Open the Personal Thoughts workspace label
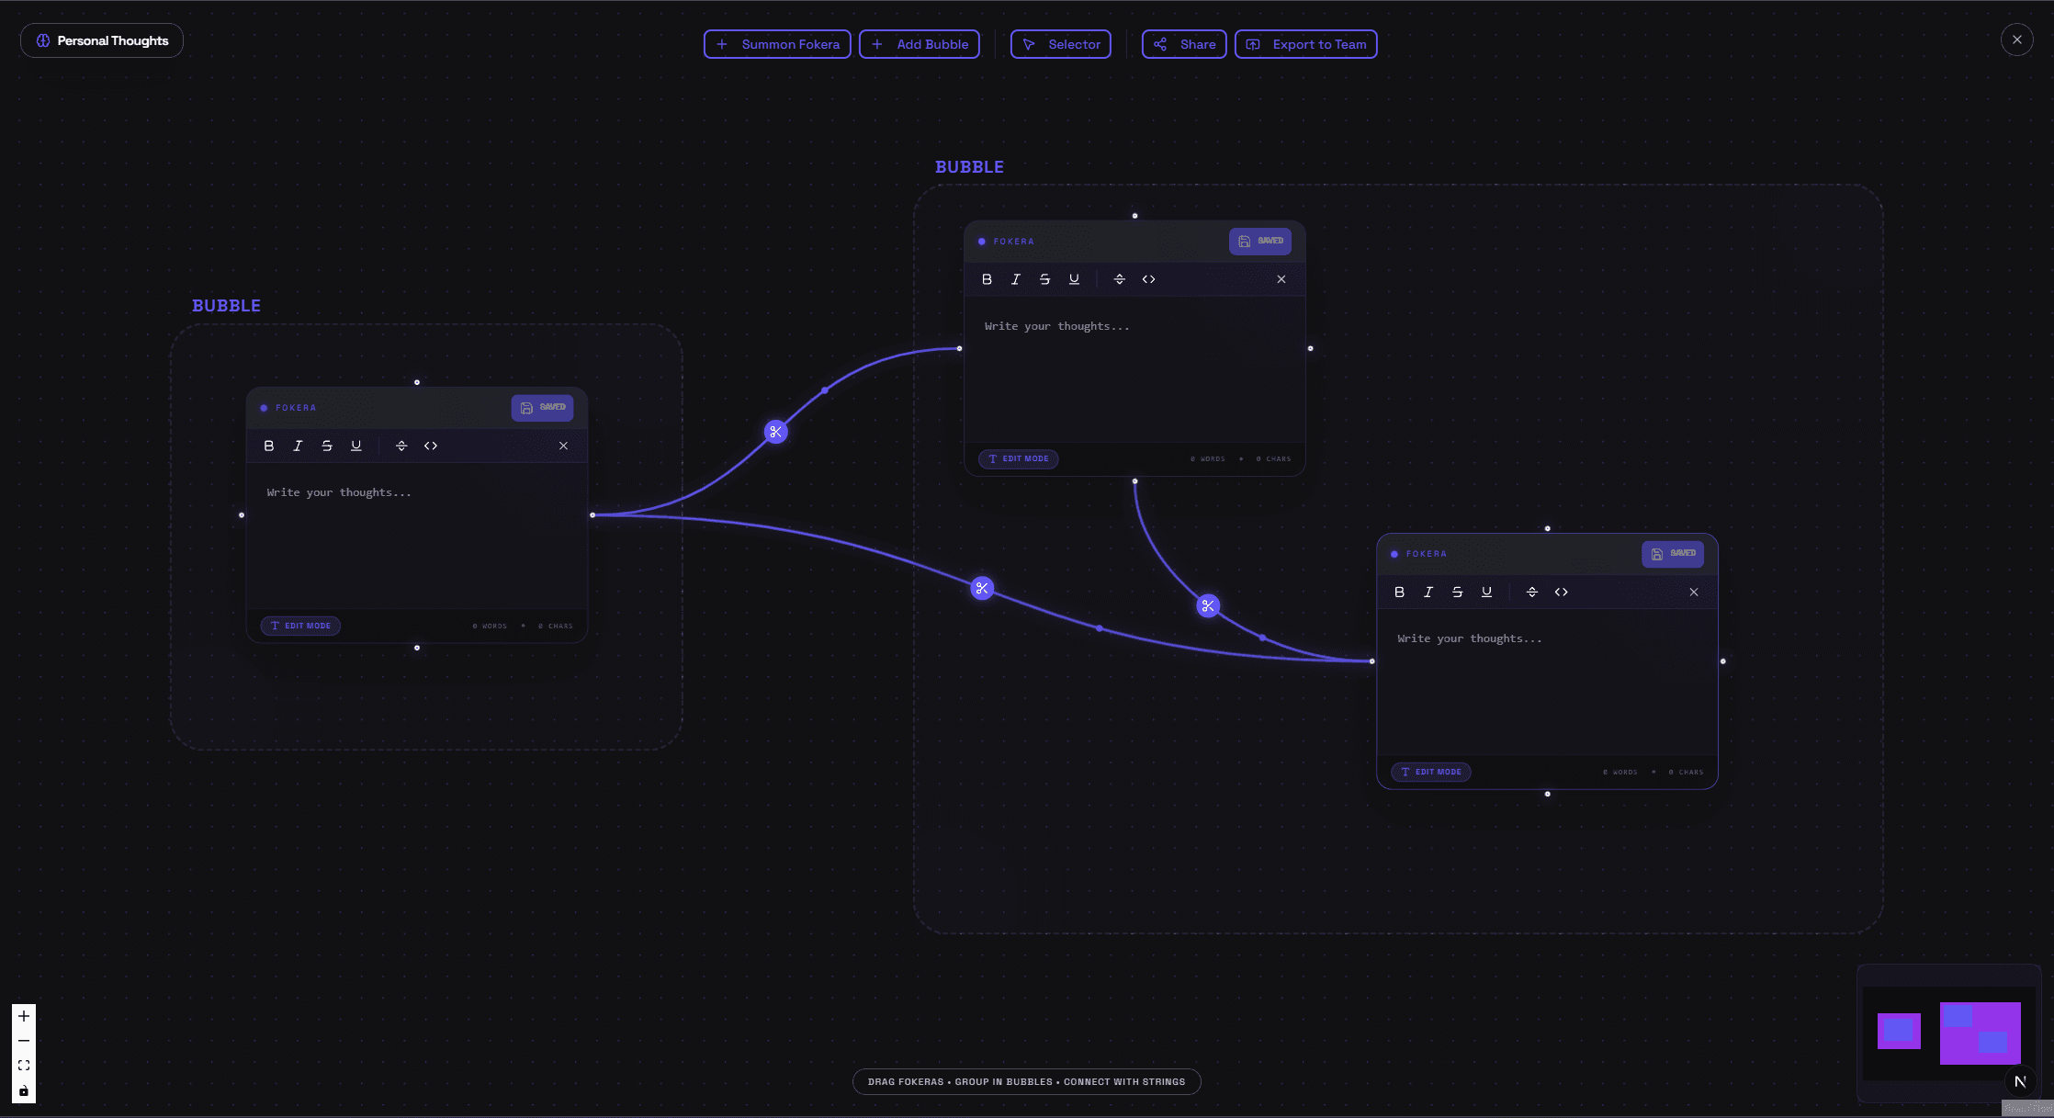Image resolution: width=2054 pixels, height=1118 pixels. click(x=102, y=40)
